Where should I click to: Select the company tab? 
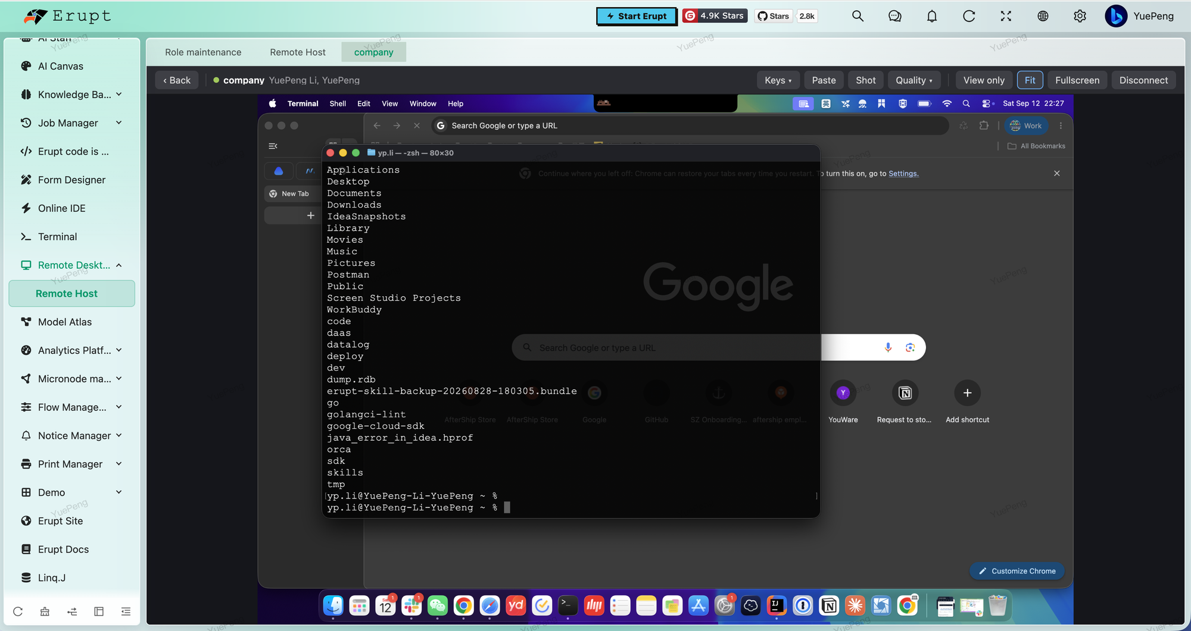tap(373, 52)
